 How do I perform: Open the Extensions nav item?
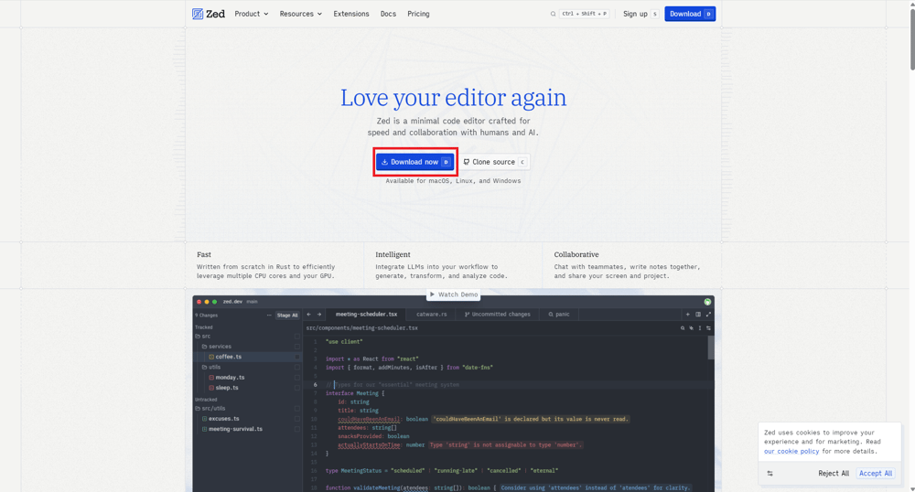pyautogui.click(x=351, y=14)
